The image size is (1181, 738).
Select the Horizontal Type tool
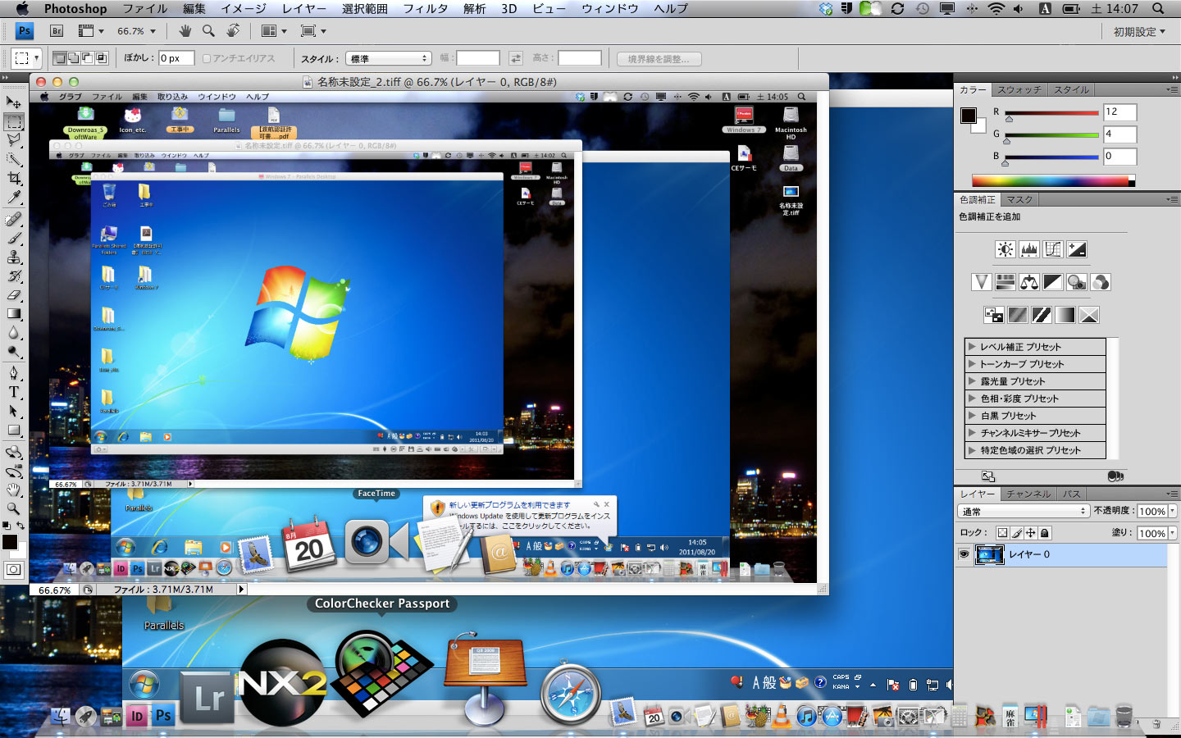coord(14,392)
